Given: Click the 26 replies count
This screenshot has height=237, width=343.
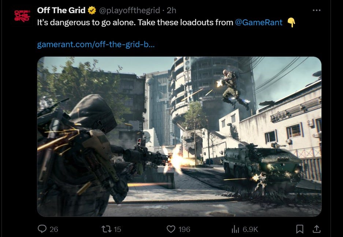Looking at the screenshot, I should click(x=54, y=229).
